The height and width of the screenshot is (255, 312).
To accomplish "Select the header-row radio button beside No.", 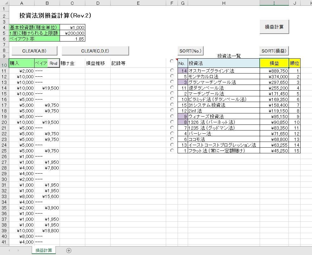I will click(x=172, y=61).
